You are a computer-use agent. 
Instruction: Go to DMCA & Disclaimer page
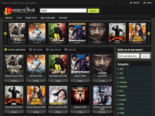(48, 18)
